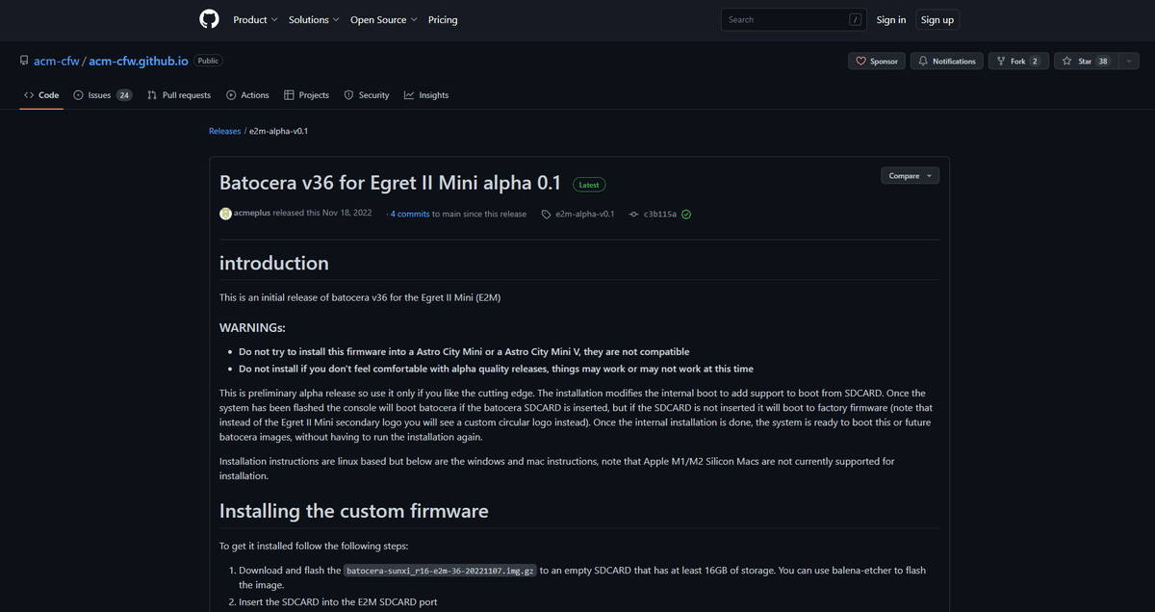This screenshot has height=612, width=1155.
Task: Click the green verified checkmark icon
Action: 686,214
